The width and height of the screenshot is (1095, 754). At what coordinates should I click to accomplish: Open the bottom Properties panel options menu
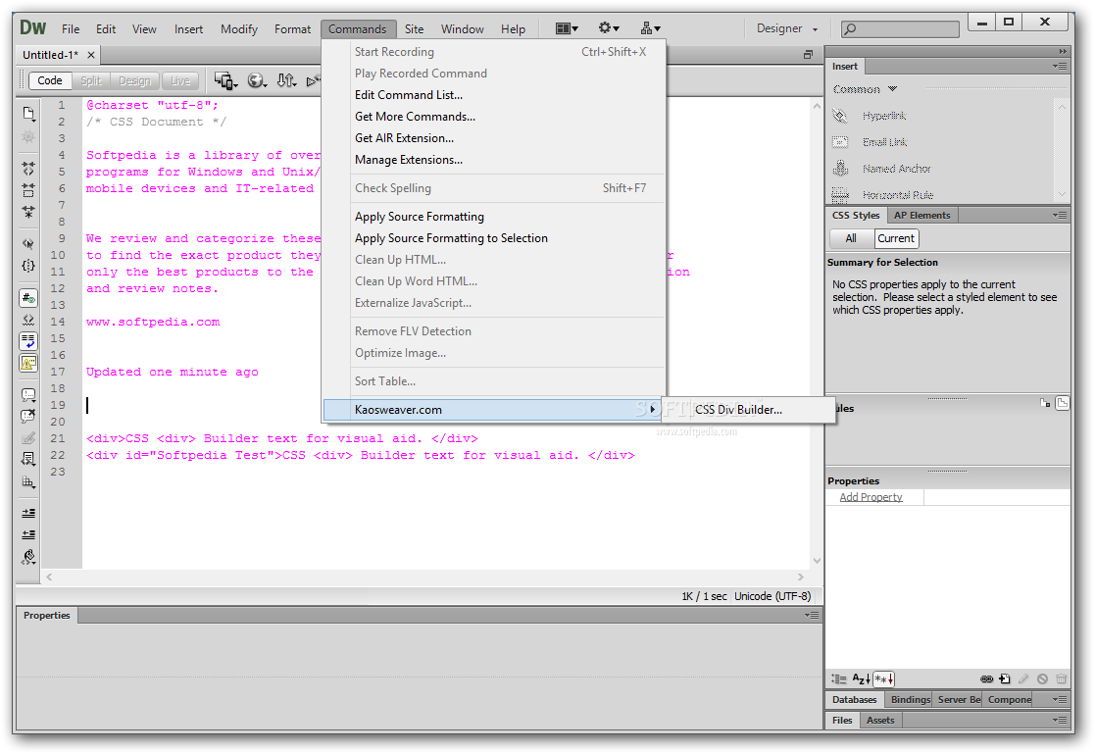click(x=812, y=615)
